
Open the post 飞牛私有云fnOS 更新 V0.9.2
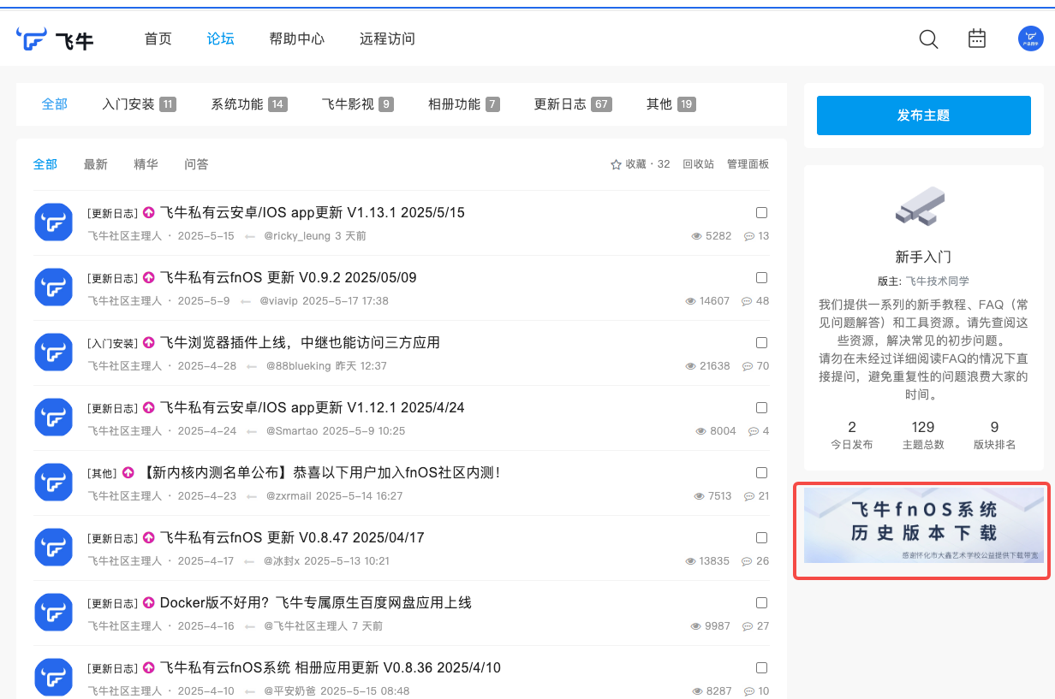(289, 277)
